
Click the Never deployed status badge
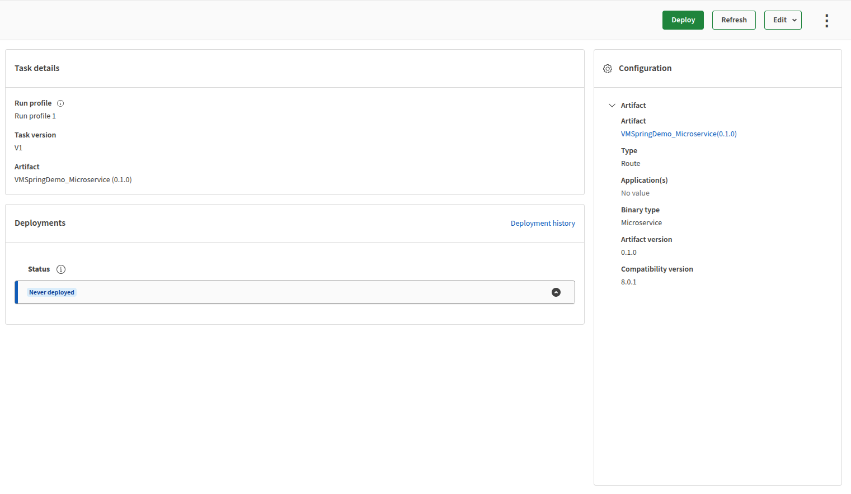(x=51, y=292)
